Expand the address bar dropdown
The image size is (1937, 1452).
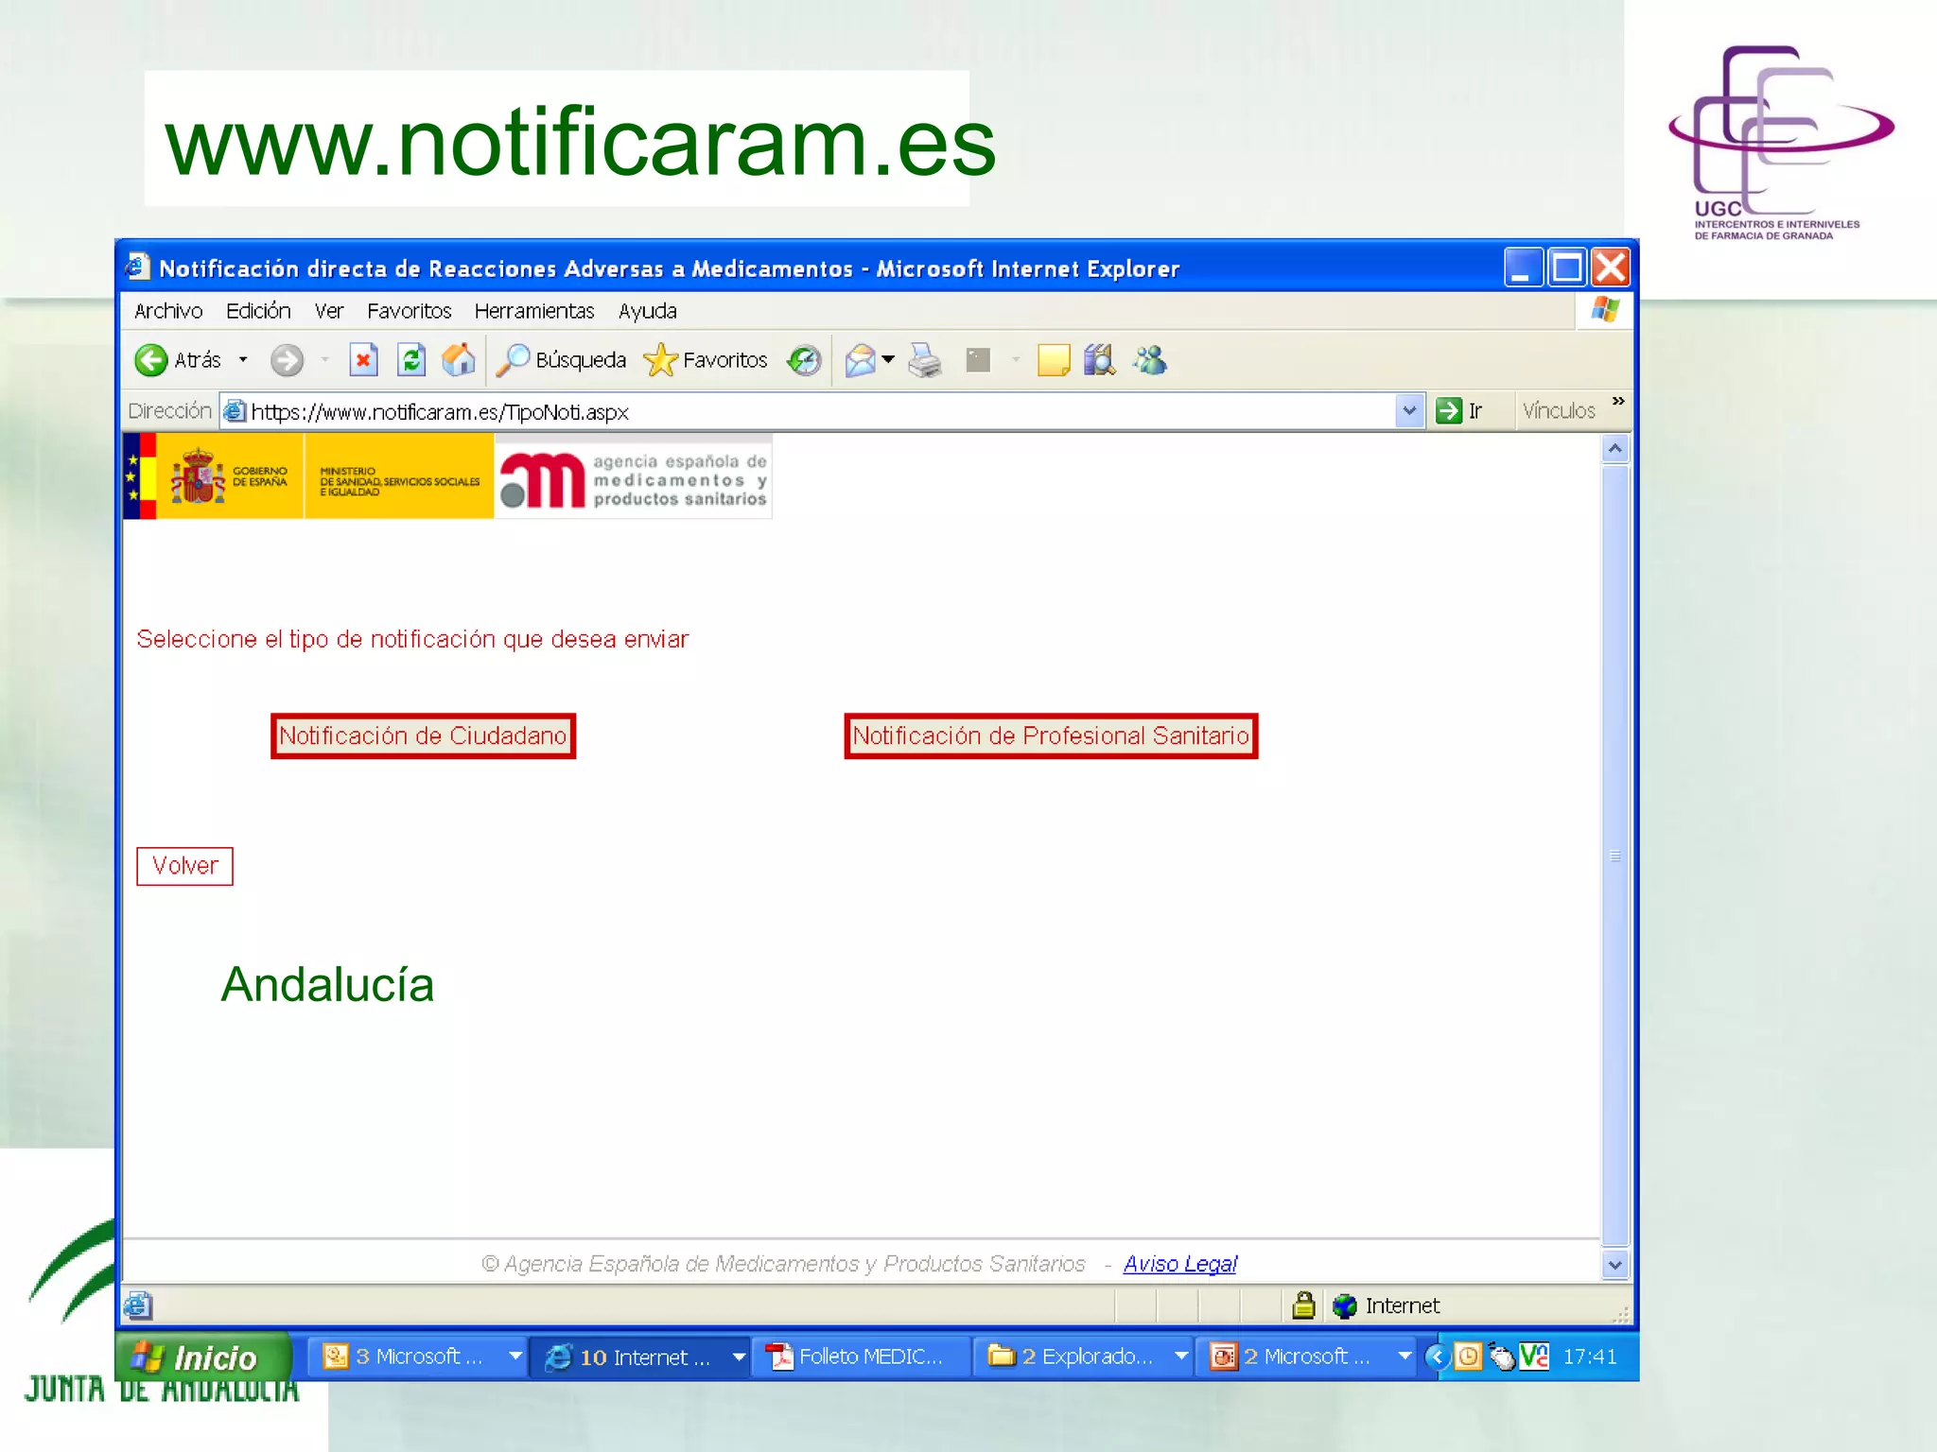[x=1409, y=411]
